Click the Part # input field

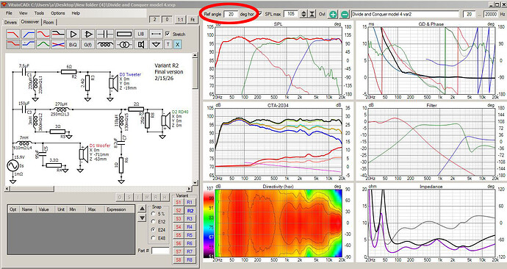point(160,251)
